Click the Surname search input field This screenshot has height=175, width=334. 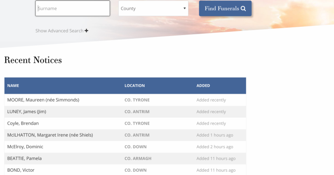click(73, 8)
